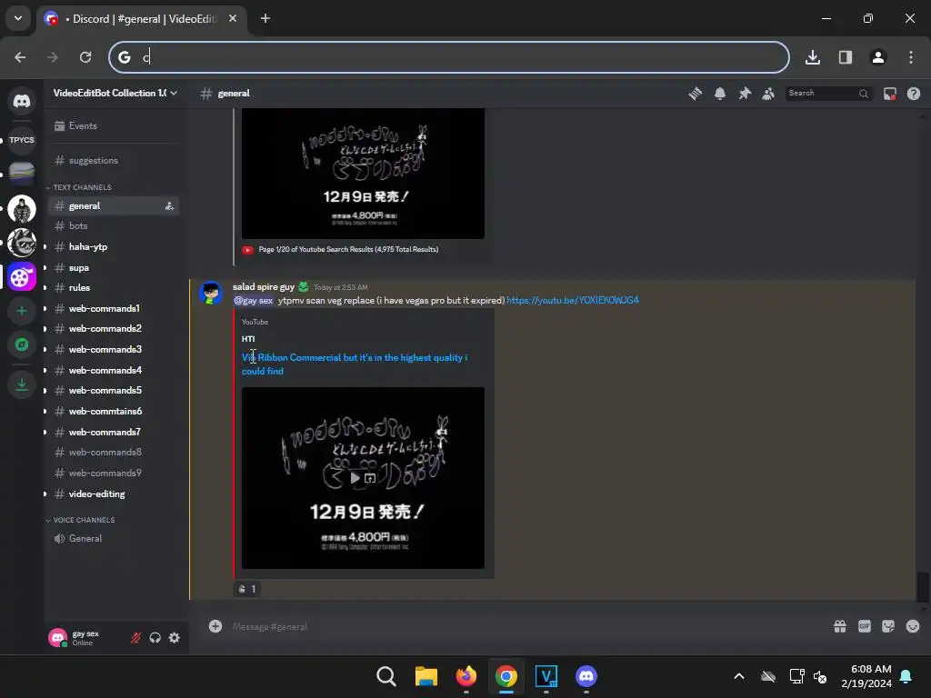Toggle deafen headphones in user panel

pos(155,637)
